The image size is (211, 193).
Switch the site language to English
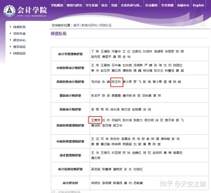pos(198,5)
